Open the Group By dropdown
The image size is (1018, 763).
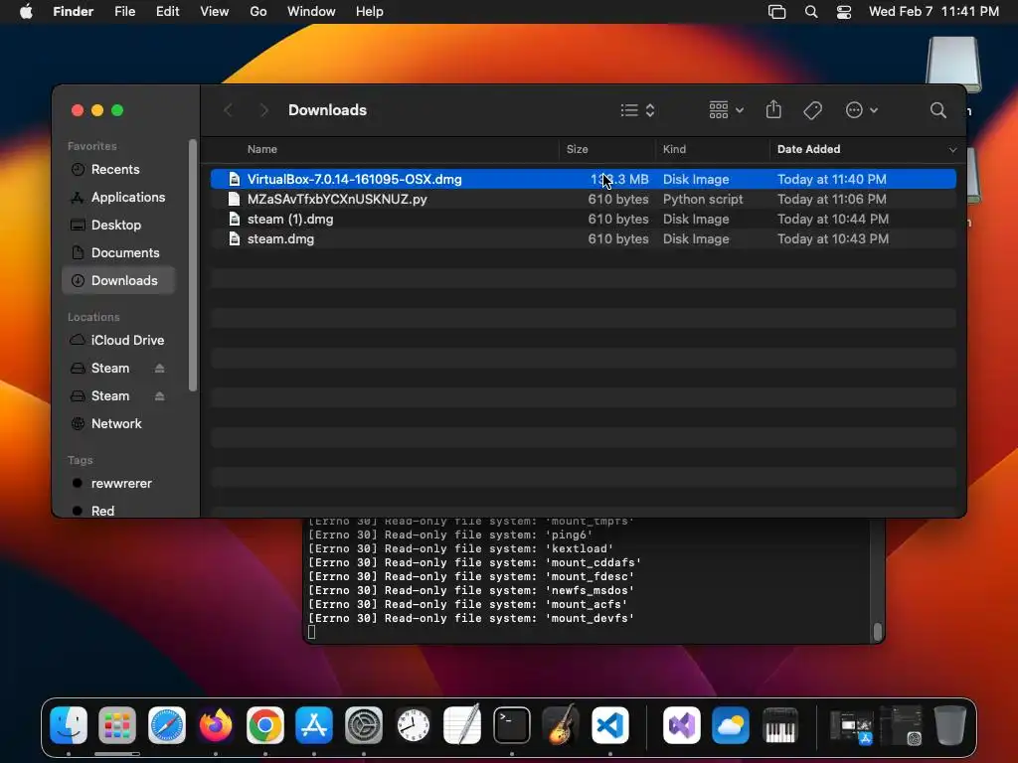(726, 110)
